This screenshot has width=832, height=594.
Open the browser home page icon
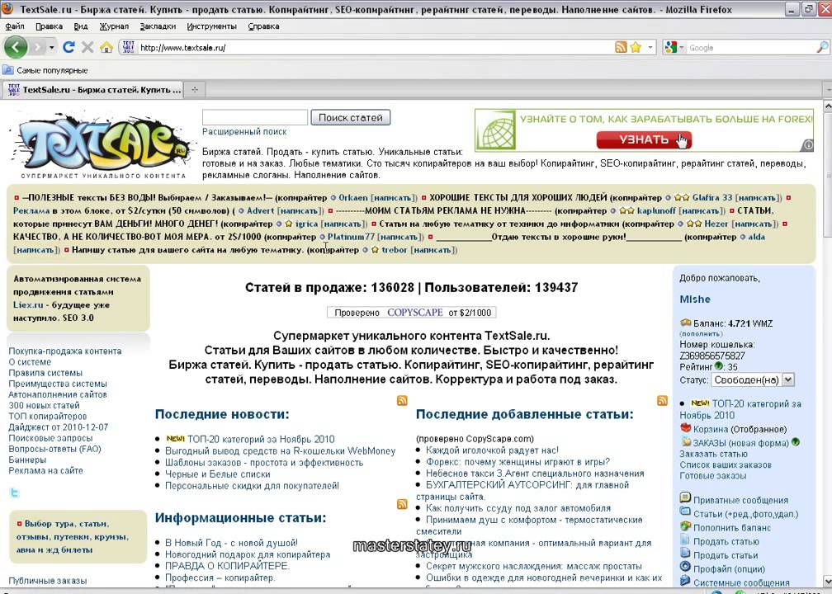click(x=106, y=47)
